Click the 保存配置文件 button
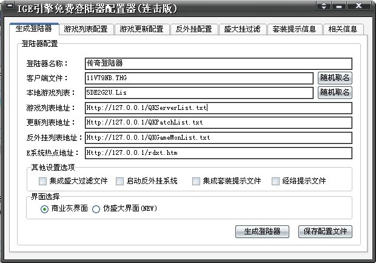The image size is (376, 263). (x=325, y=231)
